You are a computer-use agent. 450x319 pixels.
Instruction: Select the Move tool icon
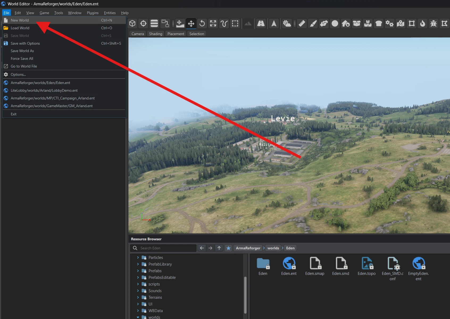(x=191, y=24)
